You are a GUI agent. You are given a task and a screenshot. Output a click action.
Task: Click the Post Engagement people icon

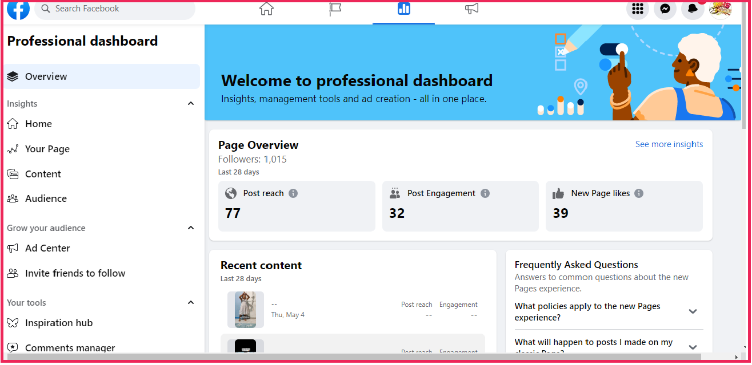click(395, 193)
